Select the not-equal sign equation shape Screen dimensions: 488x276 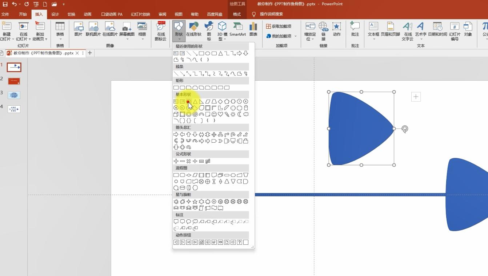click(208, 161)
